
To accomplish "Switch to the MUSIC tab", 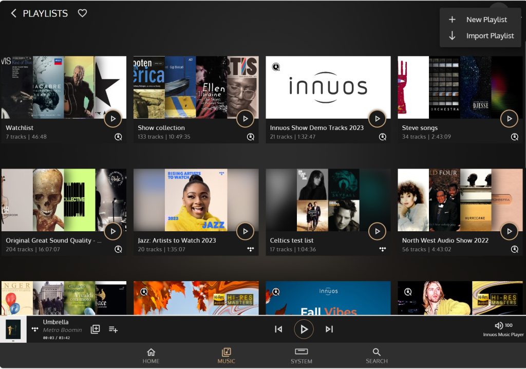I will (x=227, y=356).
